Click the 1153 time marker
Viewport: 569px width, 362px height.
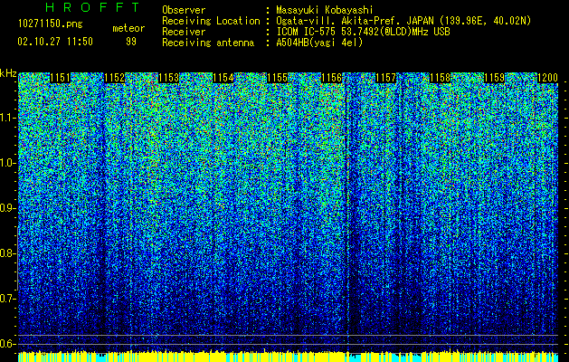169,78
